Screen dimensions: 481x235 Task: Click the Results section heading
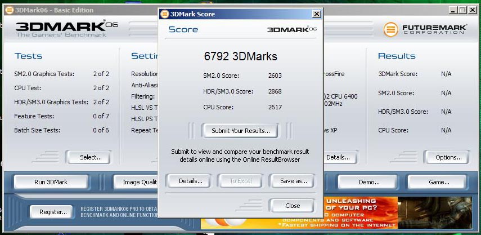tap(397, 56)
